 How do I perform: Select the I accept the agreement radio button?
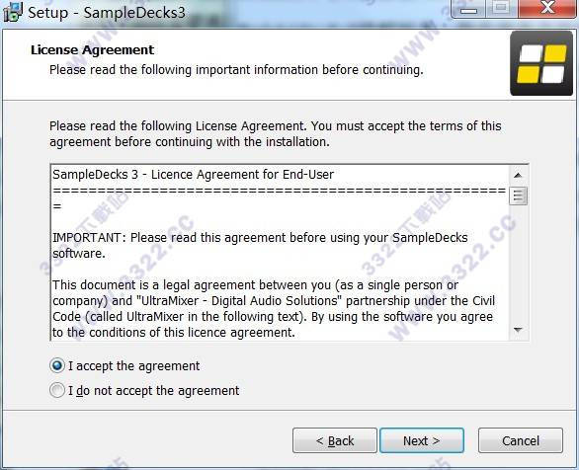coord(57,365)
